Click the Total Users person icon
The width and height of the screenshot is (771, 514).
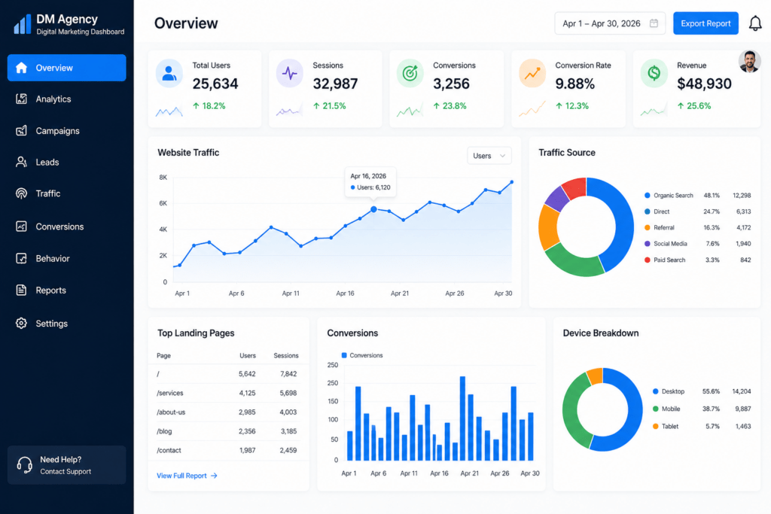(x=169, y=74)
